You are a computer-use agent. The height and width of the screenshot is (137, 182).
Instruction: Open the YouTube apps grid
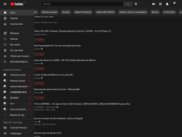coord(160,4)
